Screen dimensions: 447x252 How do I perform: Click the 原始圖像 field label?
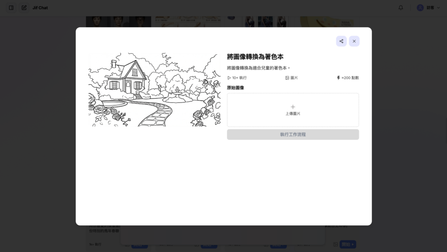[x=235, y=88]
